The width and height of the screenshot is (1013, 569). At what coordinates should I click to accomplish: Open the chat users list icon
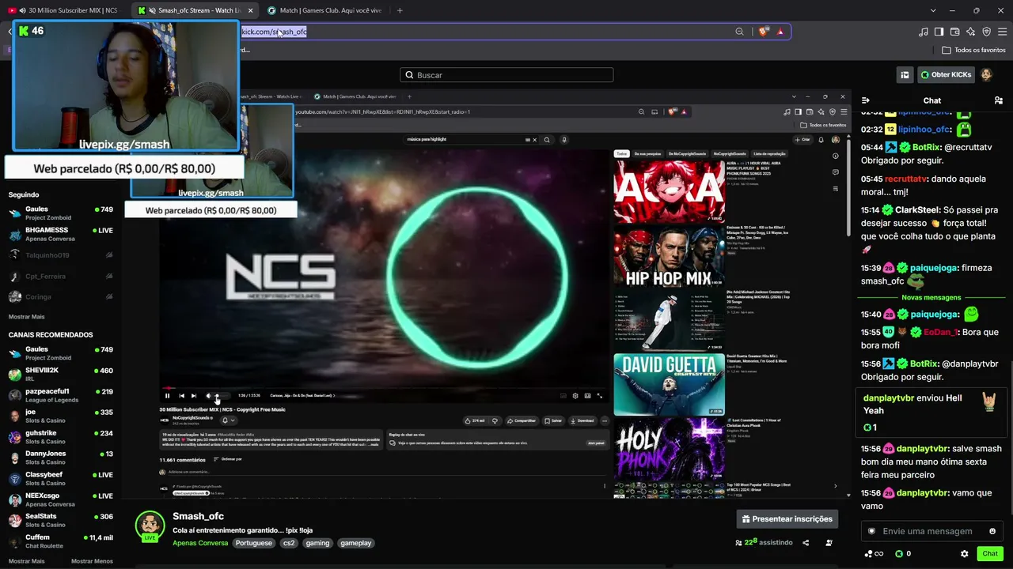click(999, 100)
